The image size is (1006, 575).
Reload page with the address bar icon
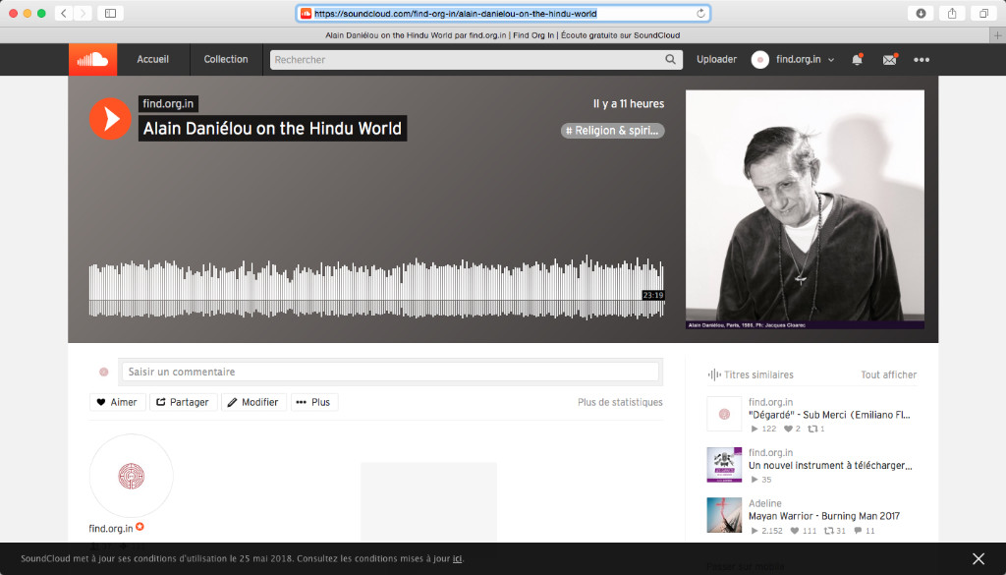(700, 14)
